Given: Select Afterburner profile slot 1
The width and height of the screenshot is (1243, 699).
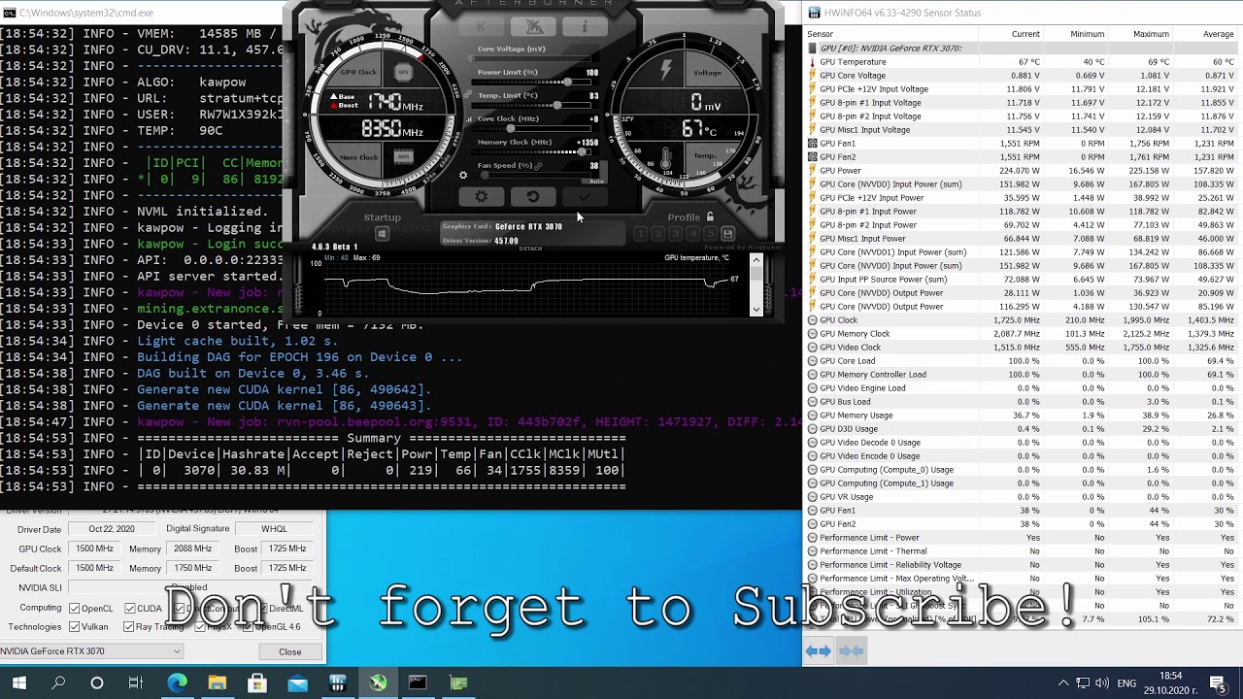Looking at the screenshot, I should [x=641, y=234].
